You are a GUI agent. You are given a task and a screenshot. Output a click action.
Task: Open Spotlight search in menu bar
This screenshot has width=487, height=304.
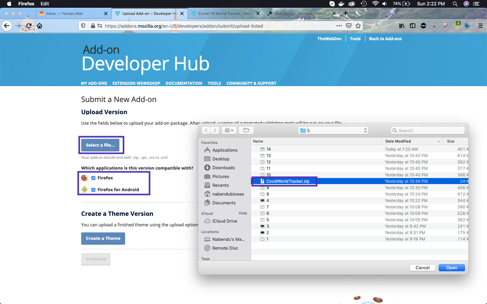click(x=455, y=4)
